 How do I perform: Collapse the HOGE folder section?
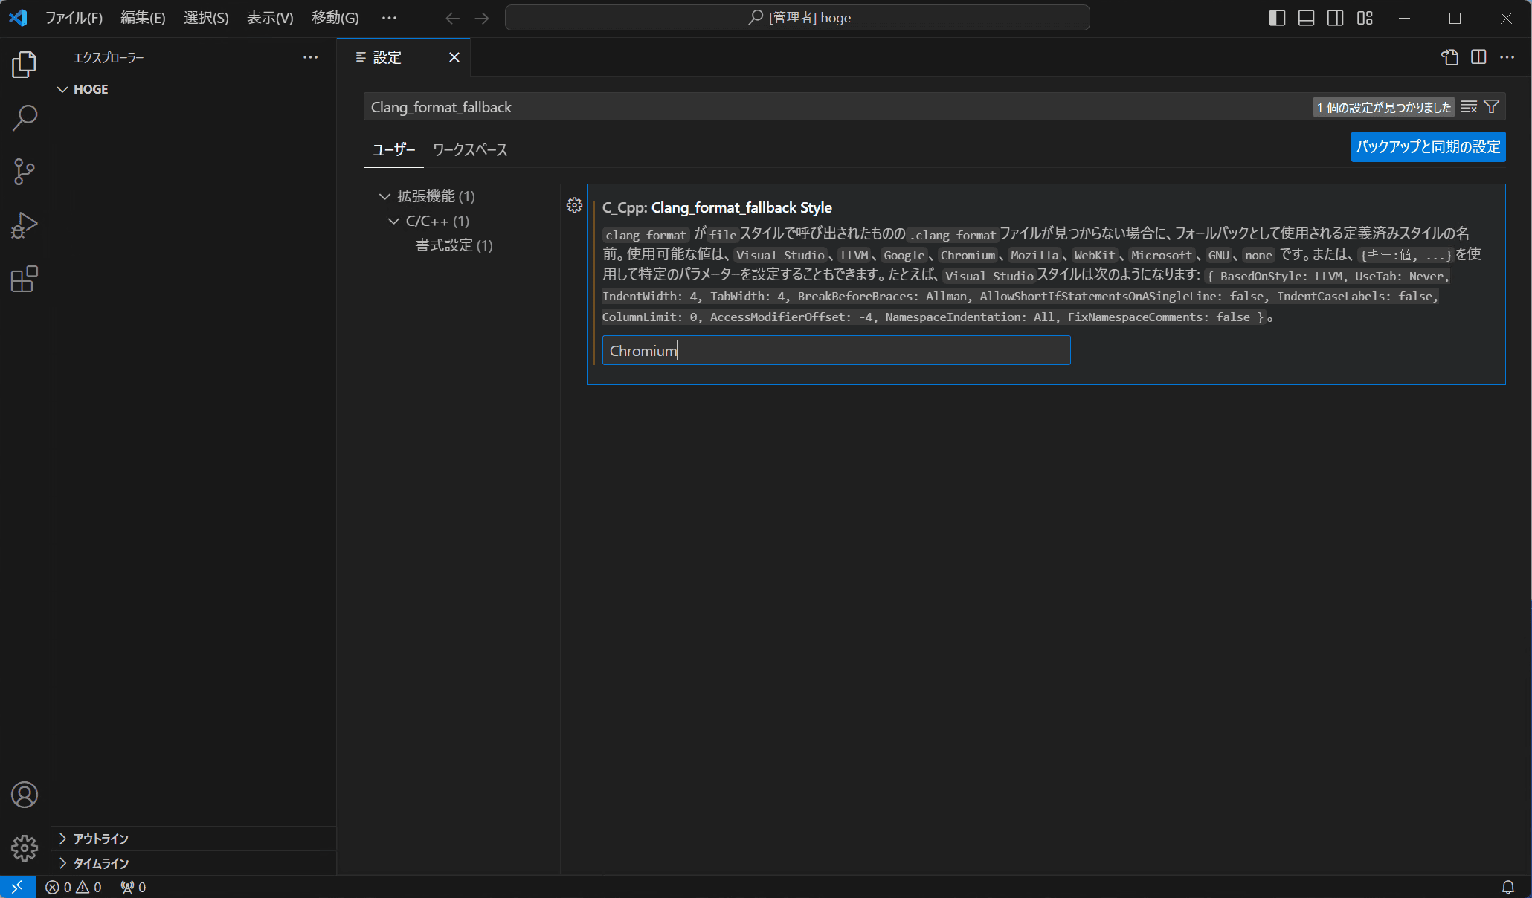pos(193,89)
